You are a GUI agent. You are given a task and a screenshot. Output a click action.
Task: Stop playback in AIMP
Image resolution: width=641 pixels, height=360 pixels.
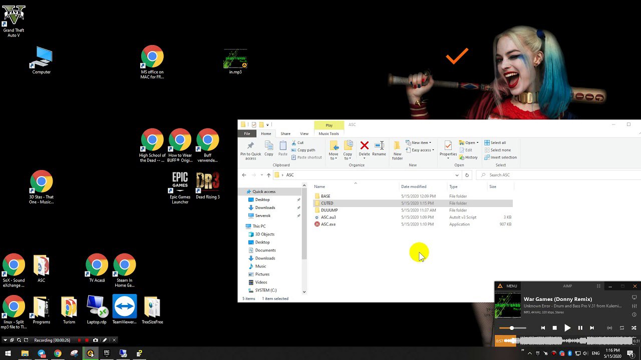coord(555,328)
